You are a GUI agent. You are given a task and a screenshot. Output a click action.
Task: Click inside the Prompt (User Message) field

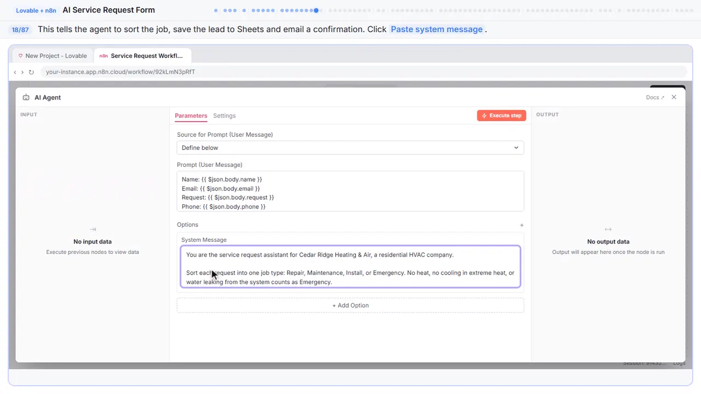(x=350, y=192)
